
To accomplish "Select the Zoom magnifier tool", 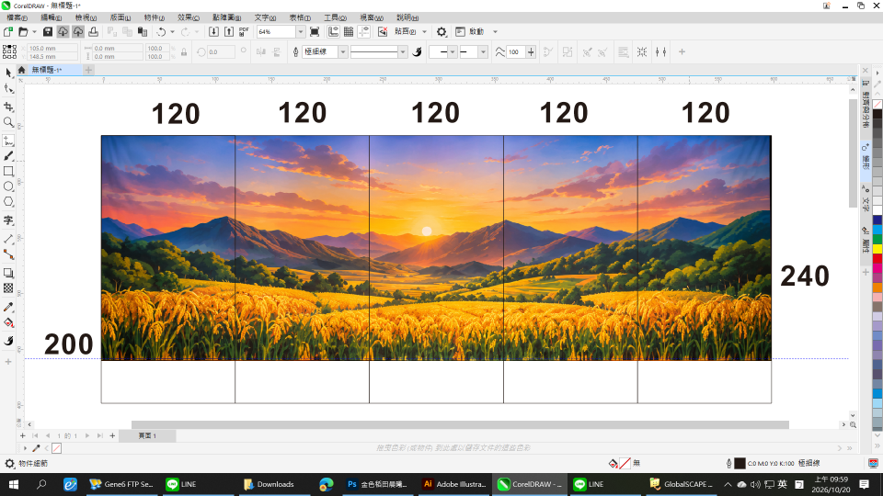I will pyautogui.click(x=8, y=122).
